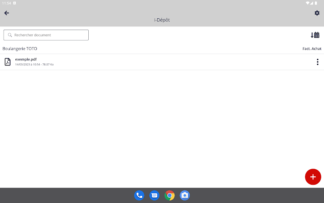Image resolution: width=324 pixels, height=203 pixels.
Task: Tap the 11:54 clock in status bar
Action: 6,3
